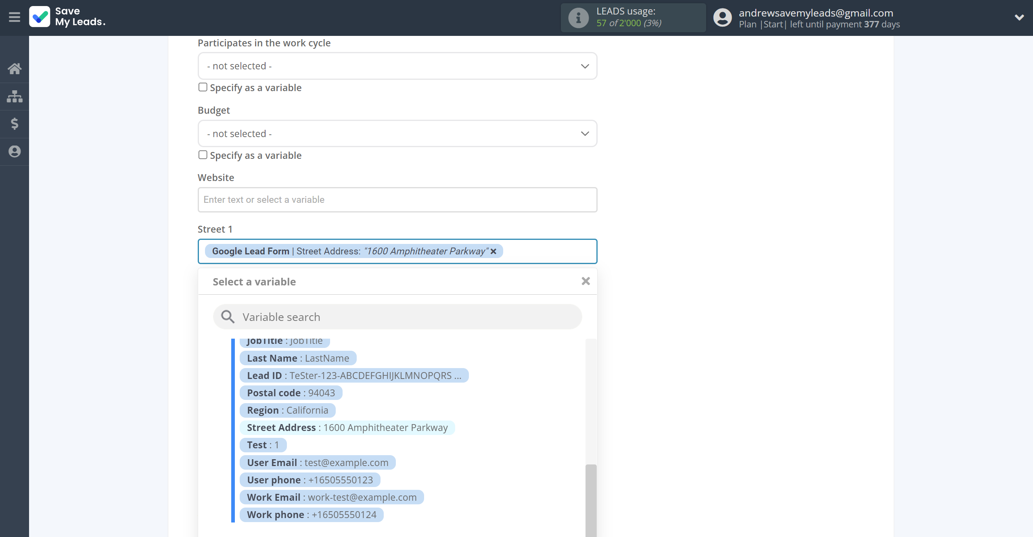Select the User phone variable
The image size is (1033, 537).
pos(310,480)
